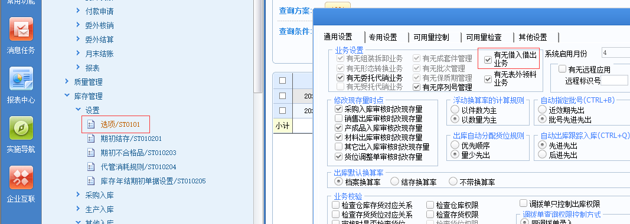Select 以件数为主 radio button
This screenshot has height=224, width=630.
point(455,110)
